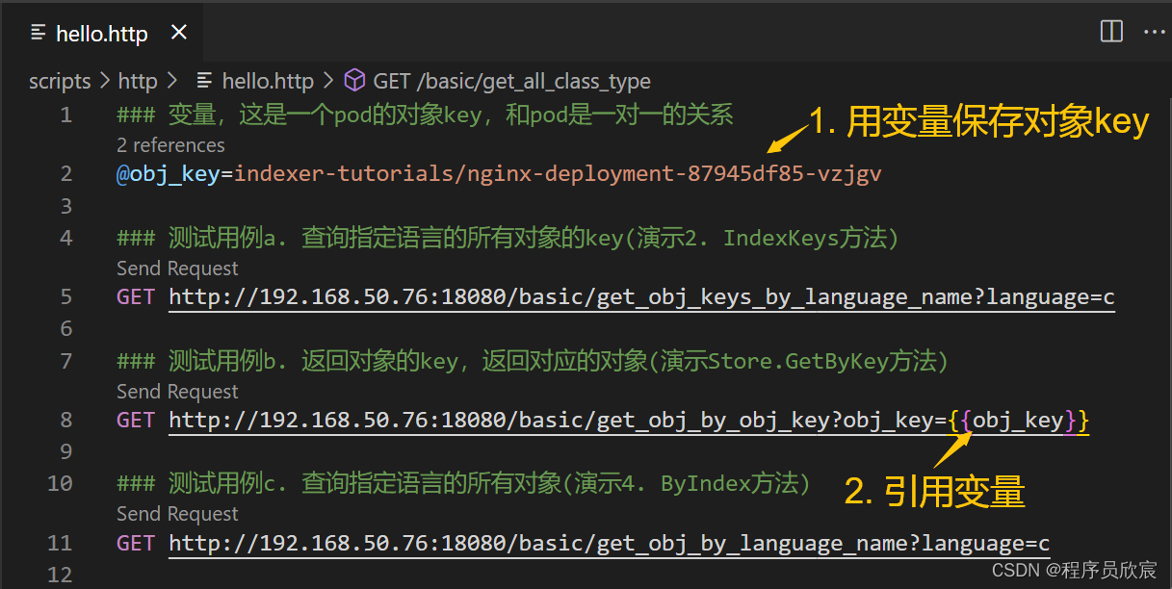Click the {{obj_key}} variable reference

pyautogui.click(x=1018, y=421)
